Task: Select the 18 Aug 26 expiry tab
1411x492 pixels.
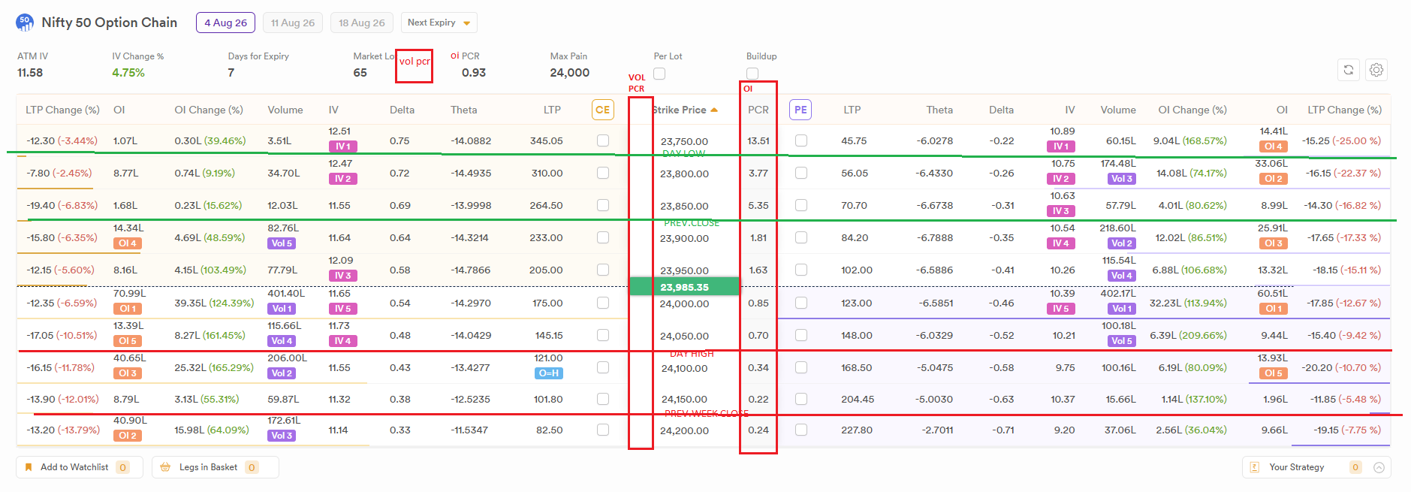Action: coord(362,23)
